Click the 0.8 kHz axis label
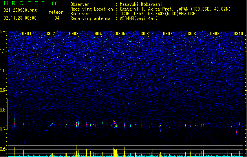This screenshot has width=247, height=157. point(3,110)
